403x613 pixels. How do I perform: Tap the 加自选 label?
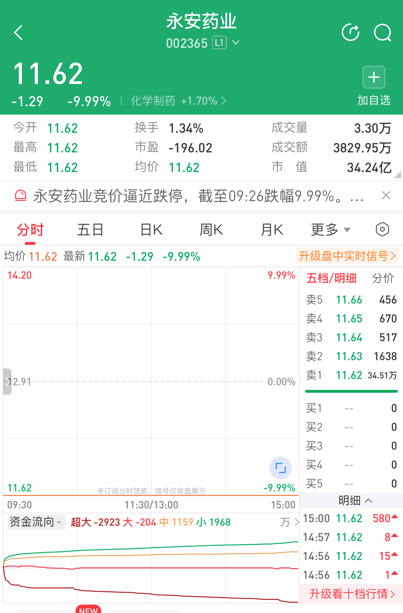point(374,100)
